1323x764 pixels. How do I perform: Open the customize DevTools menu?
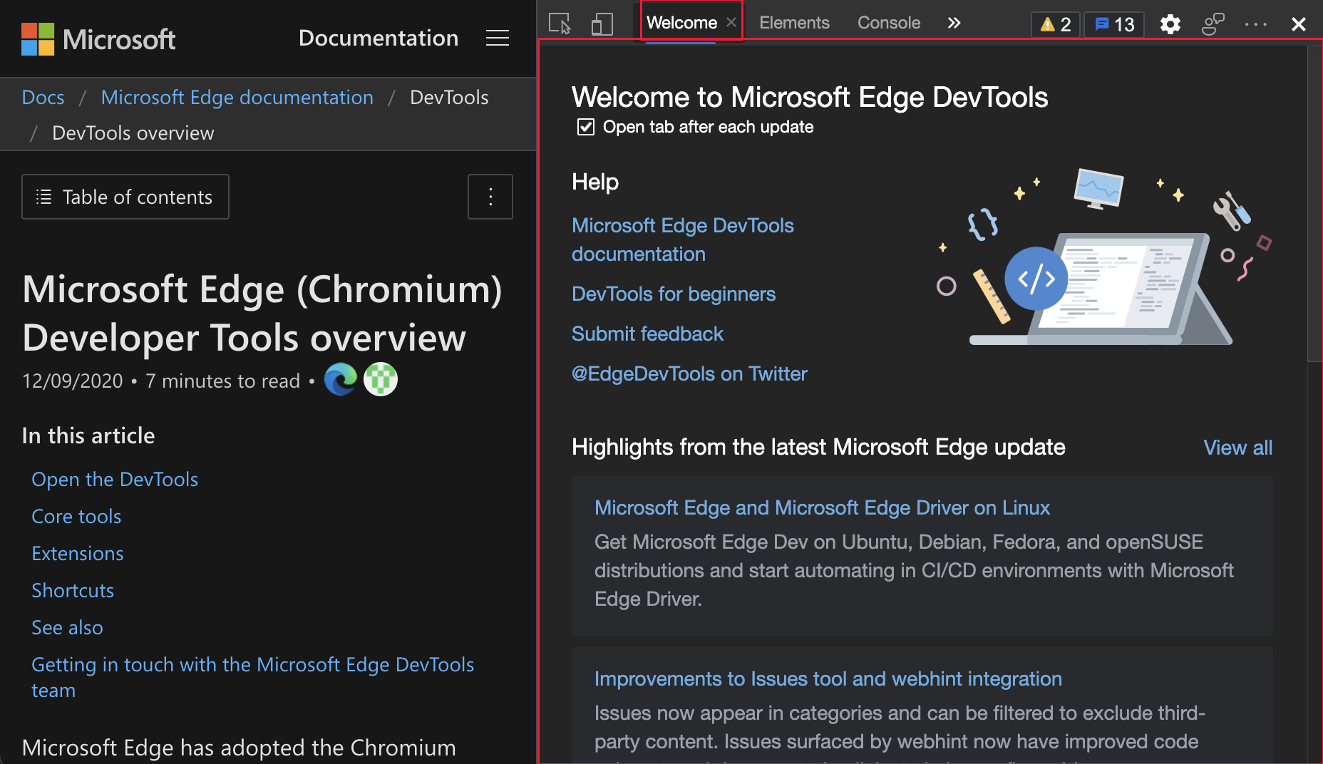pyautogui.click(x=1254, y=24)
